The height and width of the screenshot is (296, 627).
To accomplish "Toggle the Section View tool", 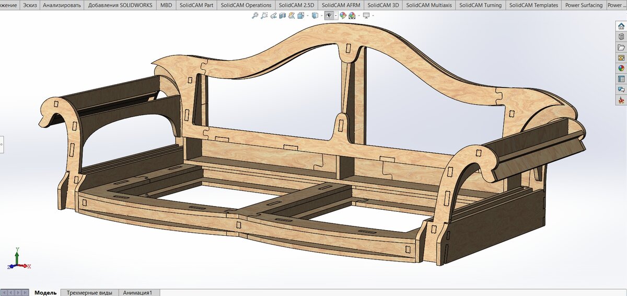I will click(x=283, y=16).
